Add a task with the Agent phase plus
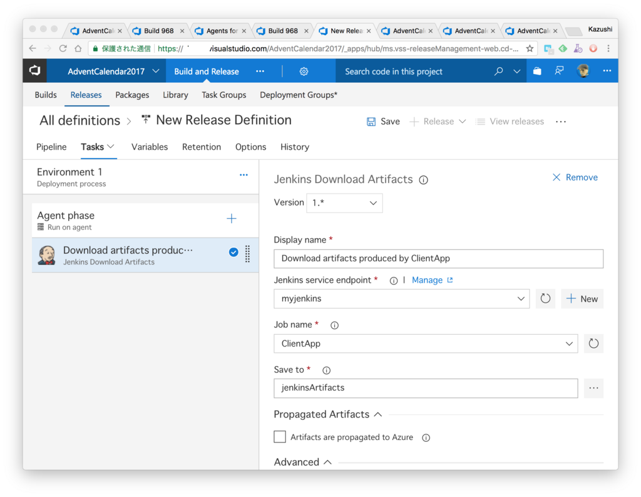This screenshot has width=641, height=497. coord(232,219)
